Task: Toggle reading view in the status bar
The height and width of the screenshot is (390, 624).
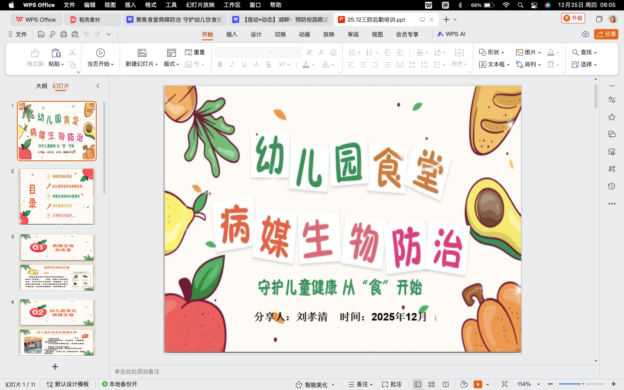Action: (445, 384)
